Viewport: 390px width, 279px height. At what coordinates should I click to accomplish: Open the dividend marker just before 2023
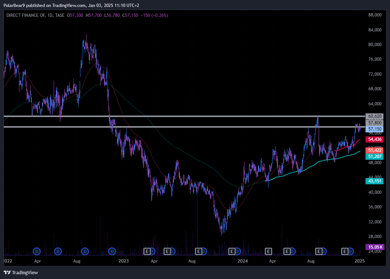tap(112, 251)
